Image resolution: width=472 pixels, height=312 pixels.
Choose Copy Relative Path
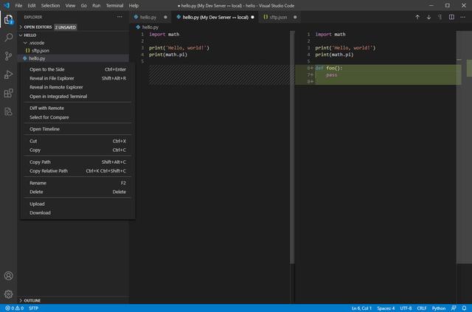point(77,171)
